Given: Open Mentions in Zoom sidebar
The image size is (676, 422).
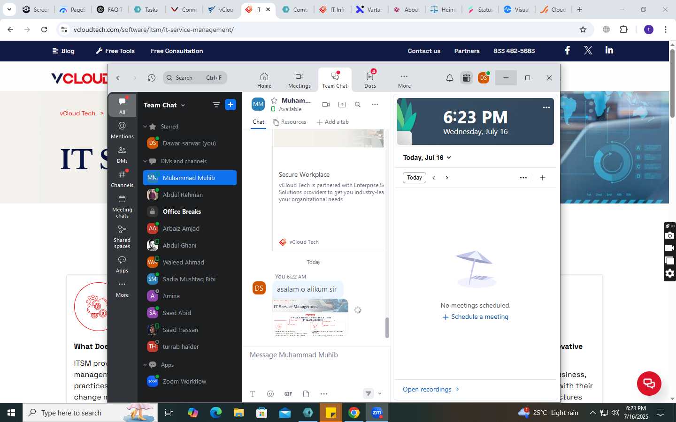Looking at the screenshot, I should tap(122, 130).
